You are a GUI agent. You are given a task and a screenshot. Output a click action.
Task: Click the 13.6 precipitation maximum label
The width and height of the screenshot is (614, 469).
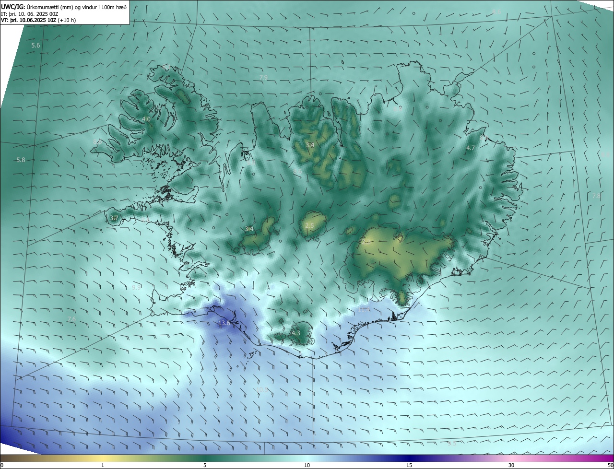[x=224, y=323]
